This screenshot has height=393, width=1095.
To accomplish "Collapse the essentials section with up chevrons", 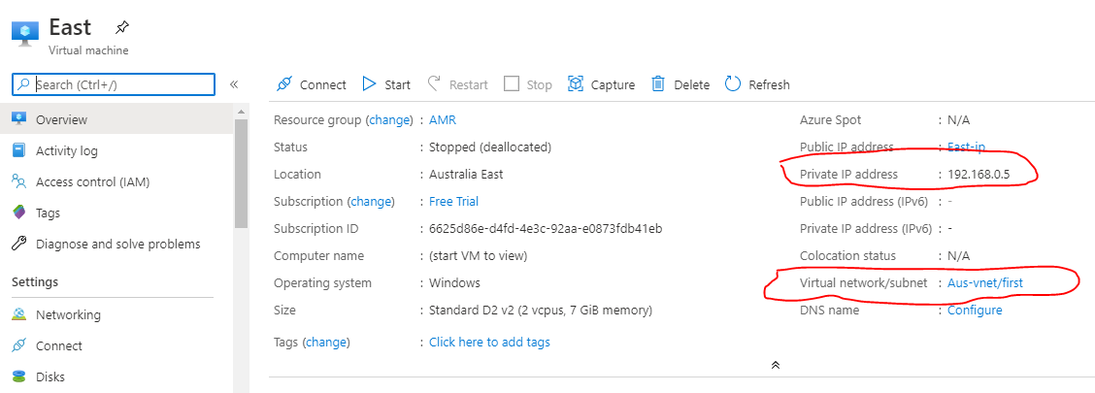I will (776, 365).
